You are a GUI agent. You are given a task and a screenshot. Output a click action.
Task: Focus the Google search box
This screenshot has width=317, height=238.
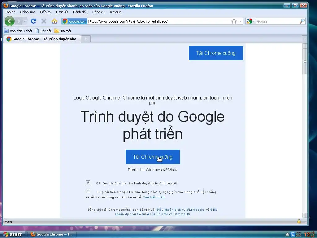277,21
